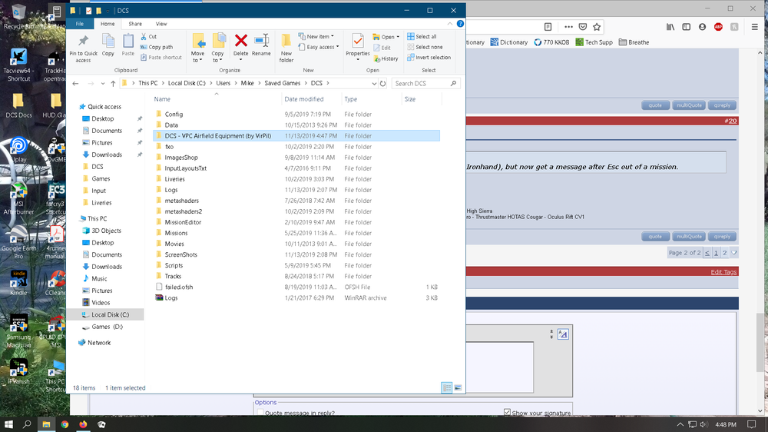Click Invert selection in ribbon
The width and height of the screenshot is (768, 432).
[x=429, y=58]
